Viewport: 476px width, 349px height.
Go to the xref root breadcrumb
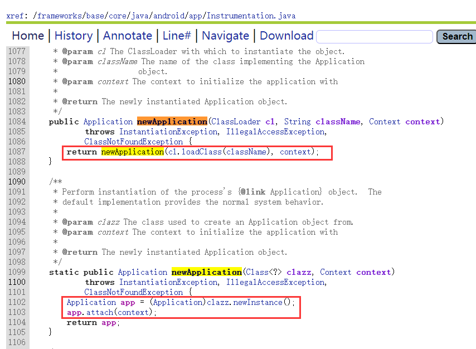tap(14, 16)
